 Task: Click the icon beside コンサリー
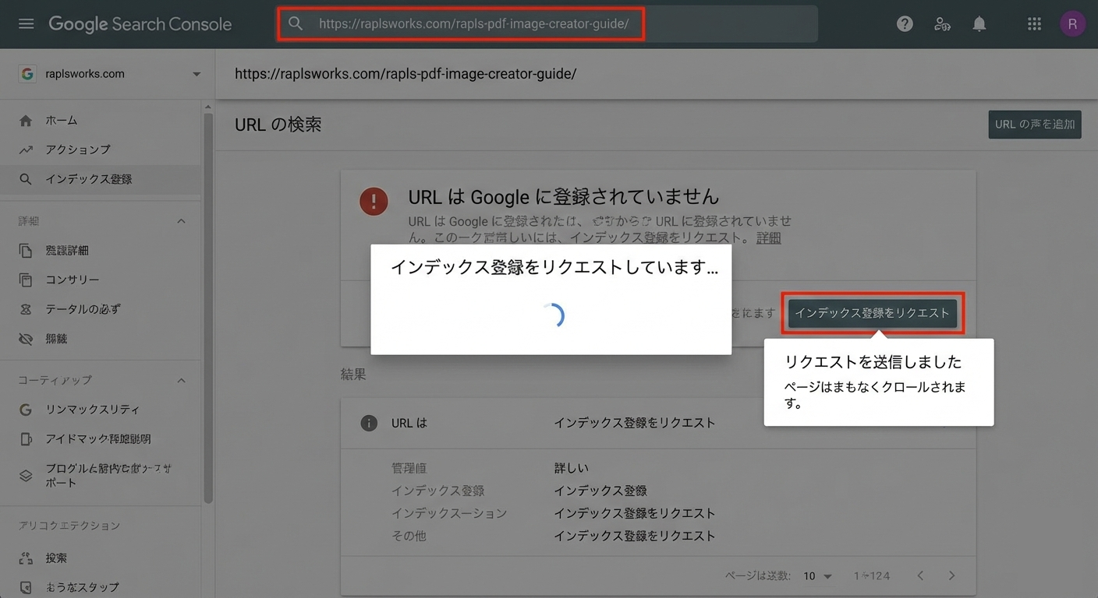[26, 280]
